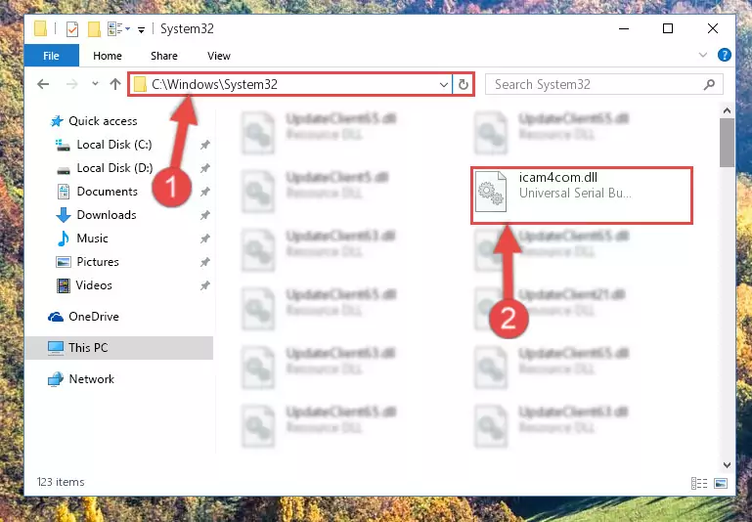Expand the address bar history dropdown

(x=444, y=85)
